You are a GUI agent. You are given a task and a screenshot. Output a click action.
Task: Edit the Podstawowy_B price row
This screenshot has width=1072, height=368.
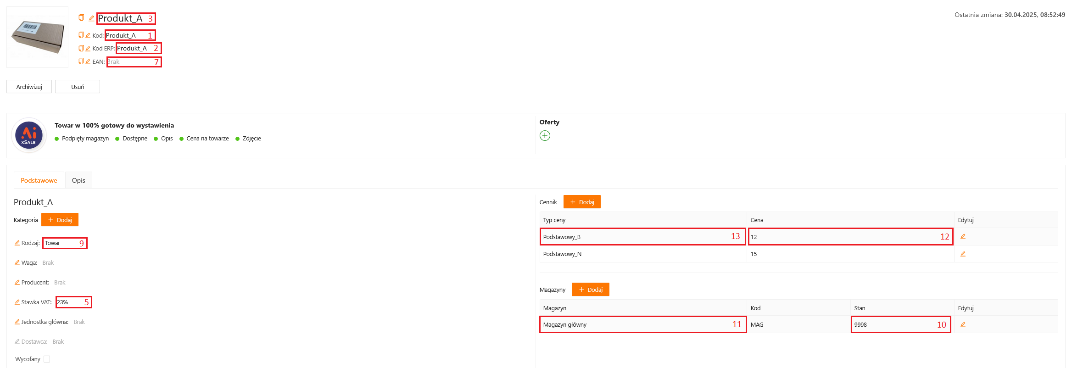coord(963,237)
